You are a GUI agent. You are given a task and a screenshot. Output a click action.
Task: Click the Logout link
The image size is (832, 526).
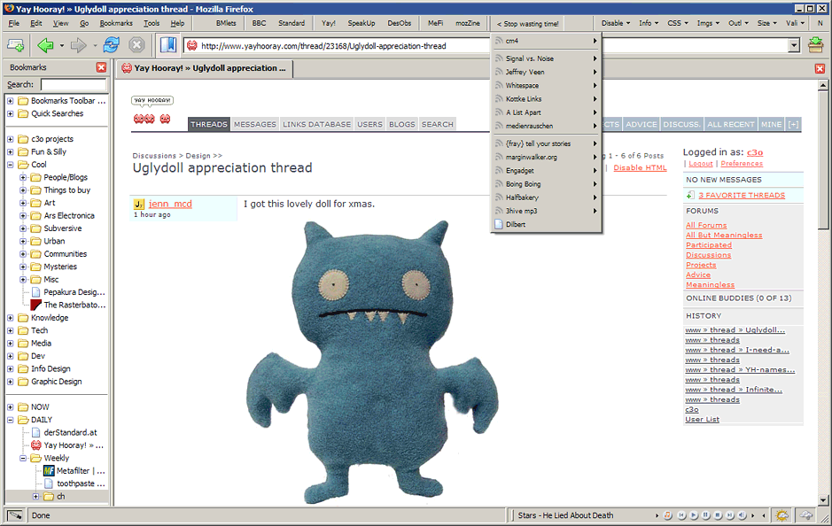[700, 164]
